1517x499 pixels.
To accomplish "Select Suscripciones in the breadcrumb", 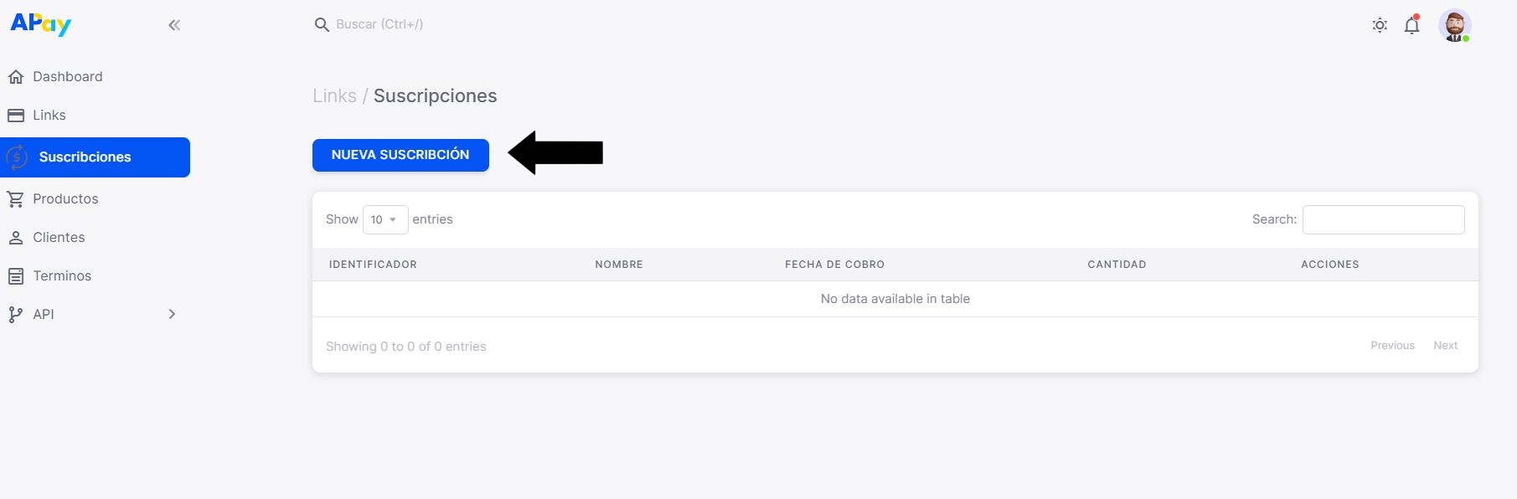I will click(435, 95).
